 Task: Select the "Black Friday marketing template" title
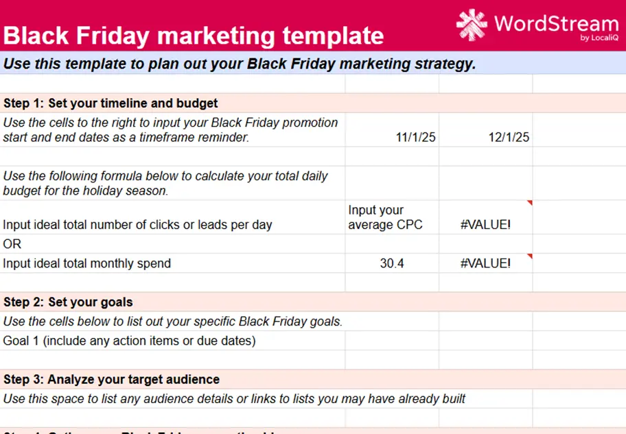point(194,34)
